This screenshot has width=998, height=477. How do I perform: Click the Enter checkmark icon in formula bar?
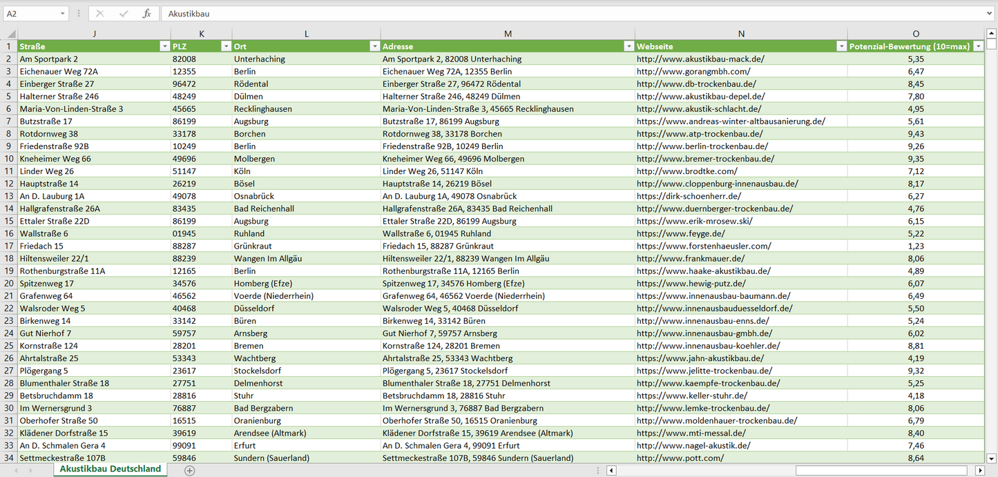click(x=124, y=14)
